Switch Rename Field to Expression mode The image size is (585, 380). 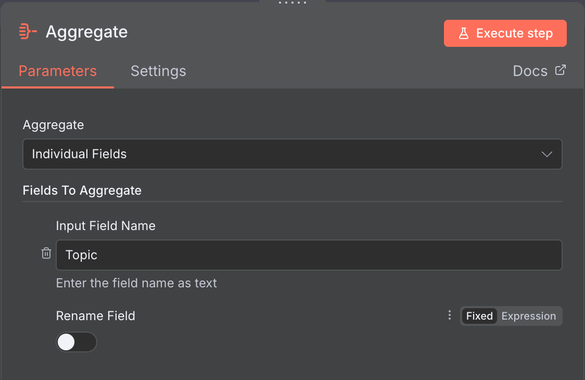[528, 315]
